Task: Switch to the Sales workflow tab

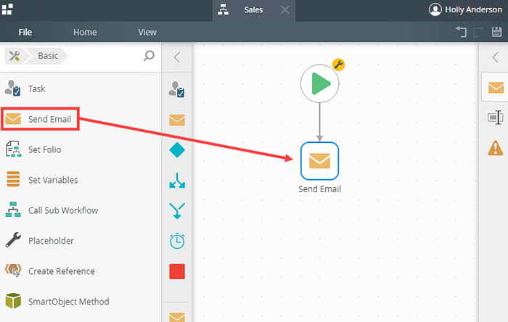Action: (x=253, y=10)
